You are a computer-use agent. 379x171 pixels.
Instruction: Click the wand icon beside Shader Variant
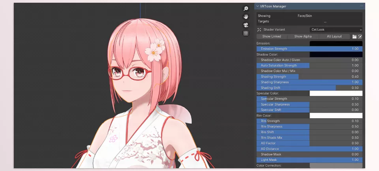pyautogui.click(x=259, y=30)
